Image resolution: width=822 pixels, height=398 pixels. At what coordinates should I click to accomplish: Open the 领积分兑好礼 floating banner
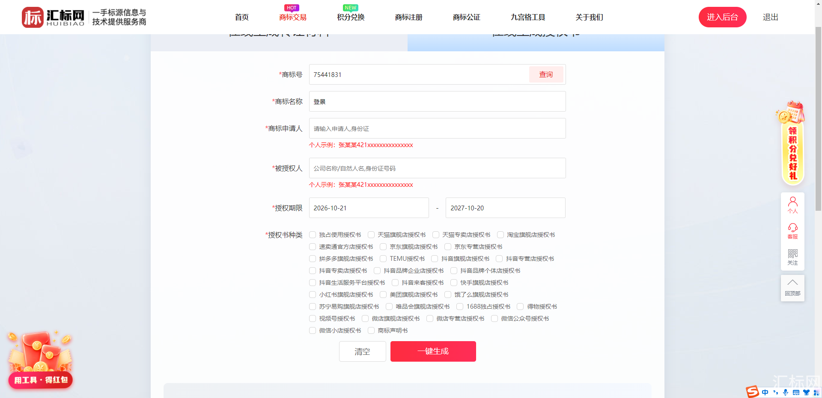tap(792, 143)
